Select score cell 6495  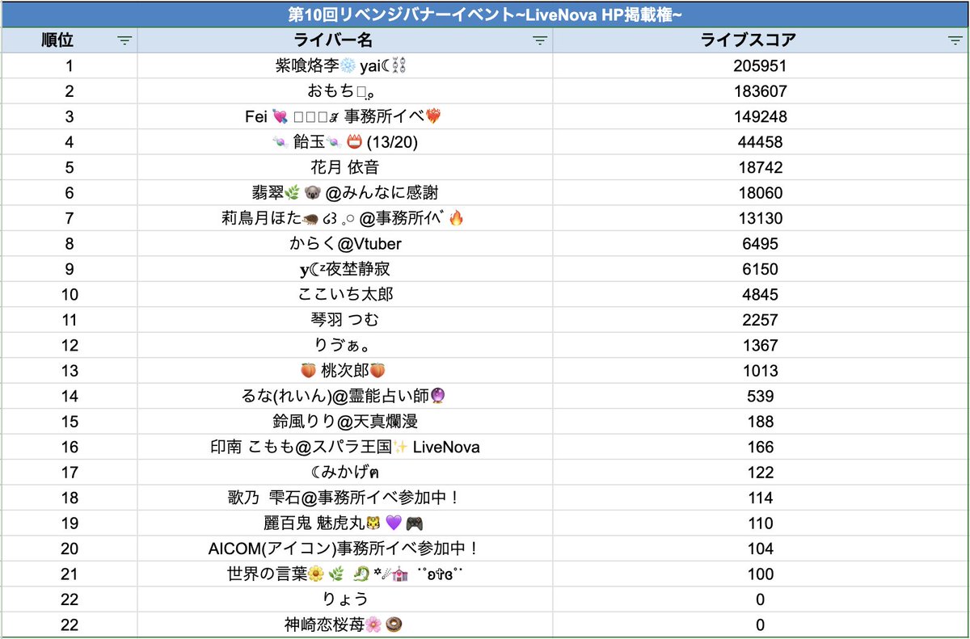click(x=761, y=244)
